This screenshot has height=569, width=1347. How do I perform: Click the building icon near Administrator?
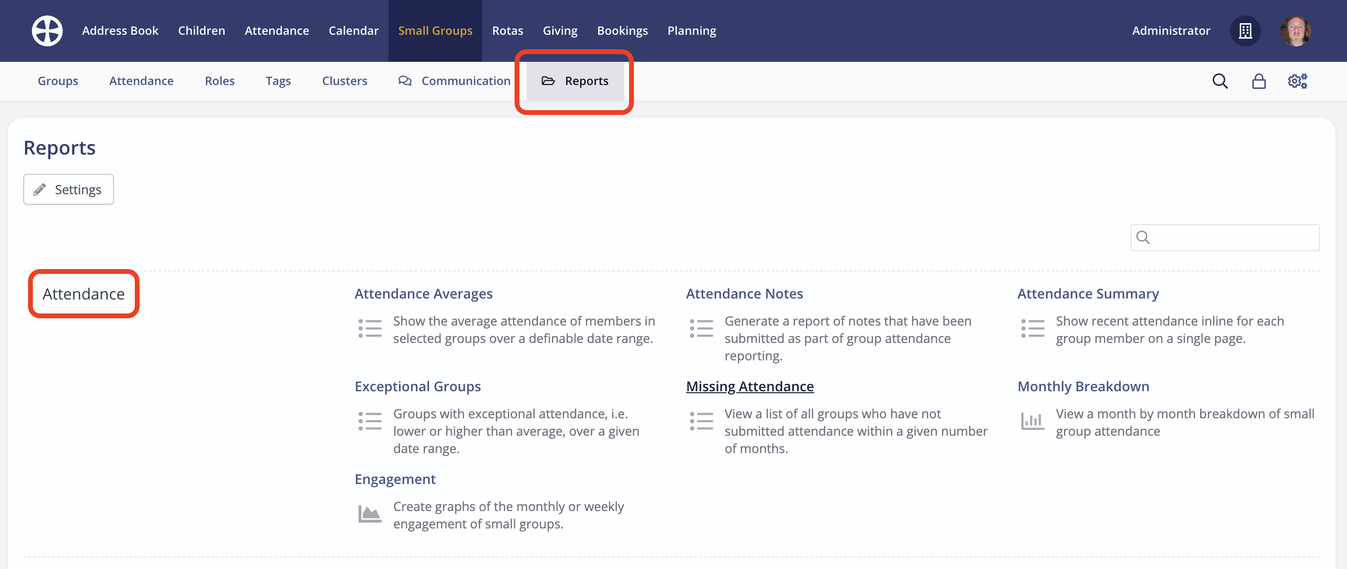(x=1245, y=30)
